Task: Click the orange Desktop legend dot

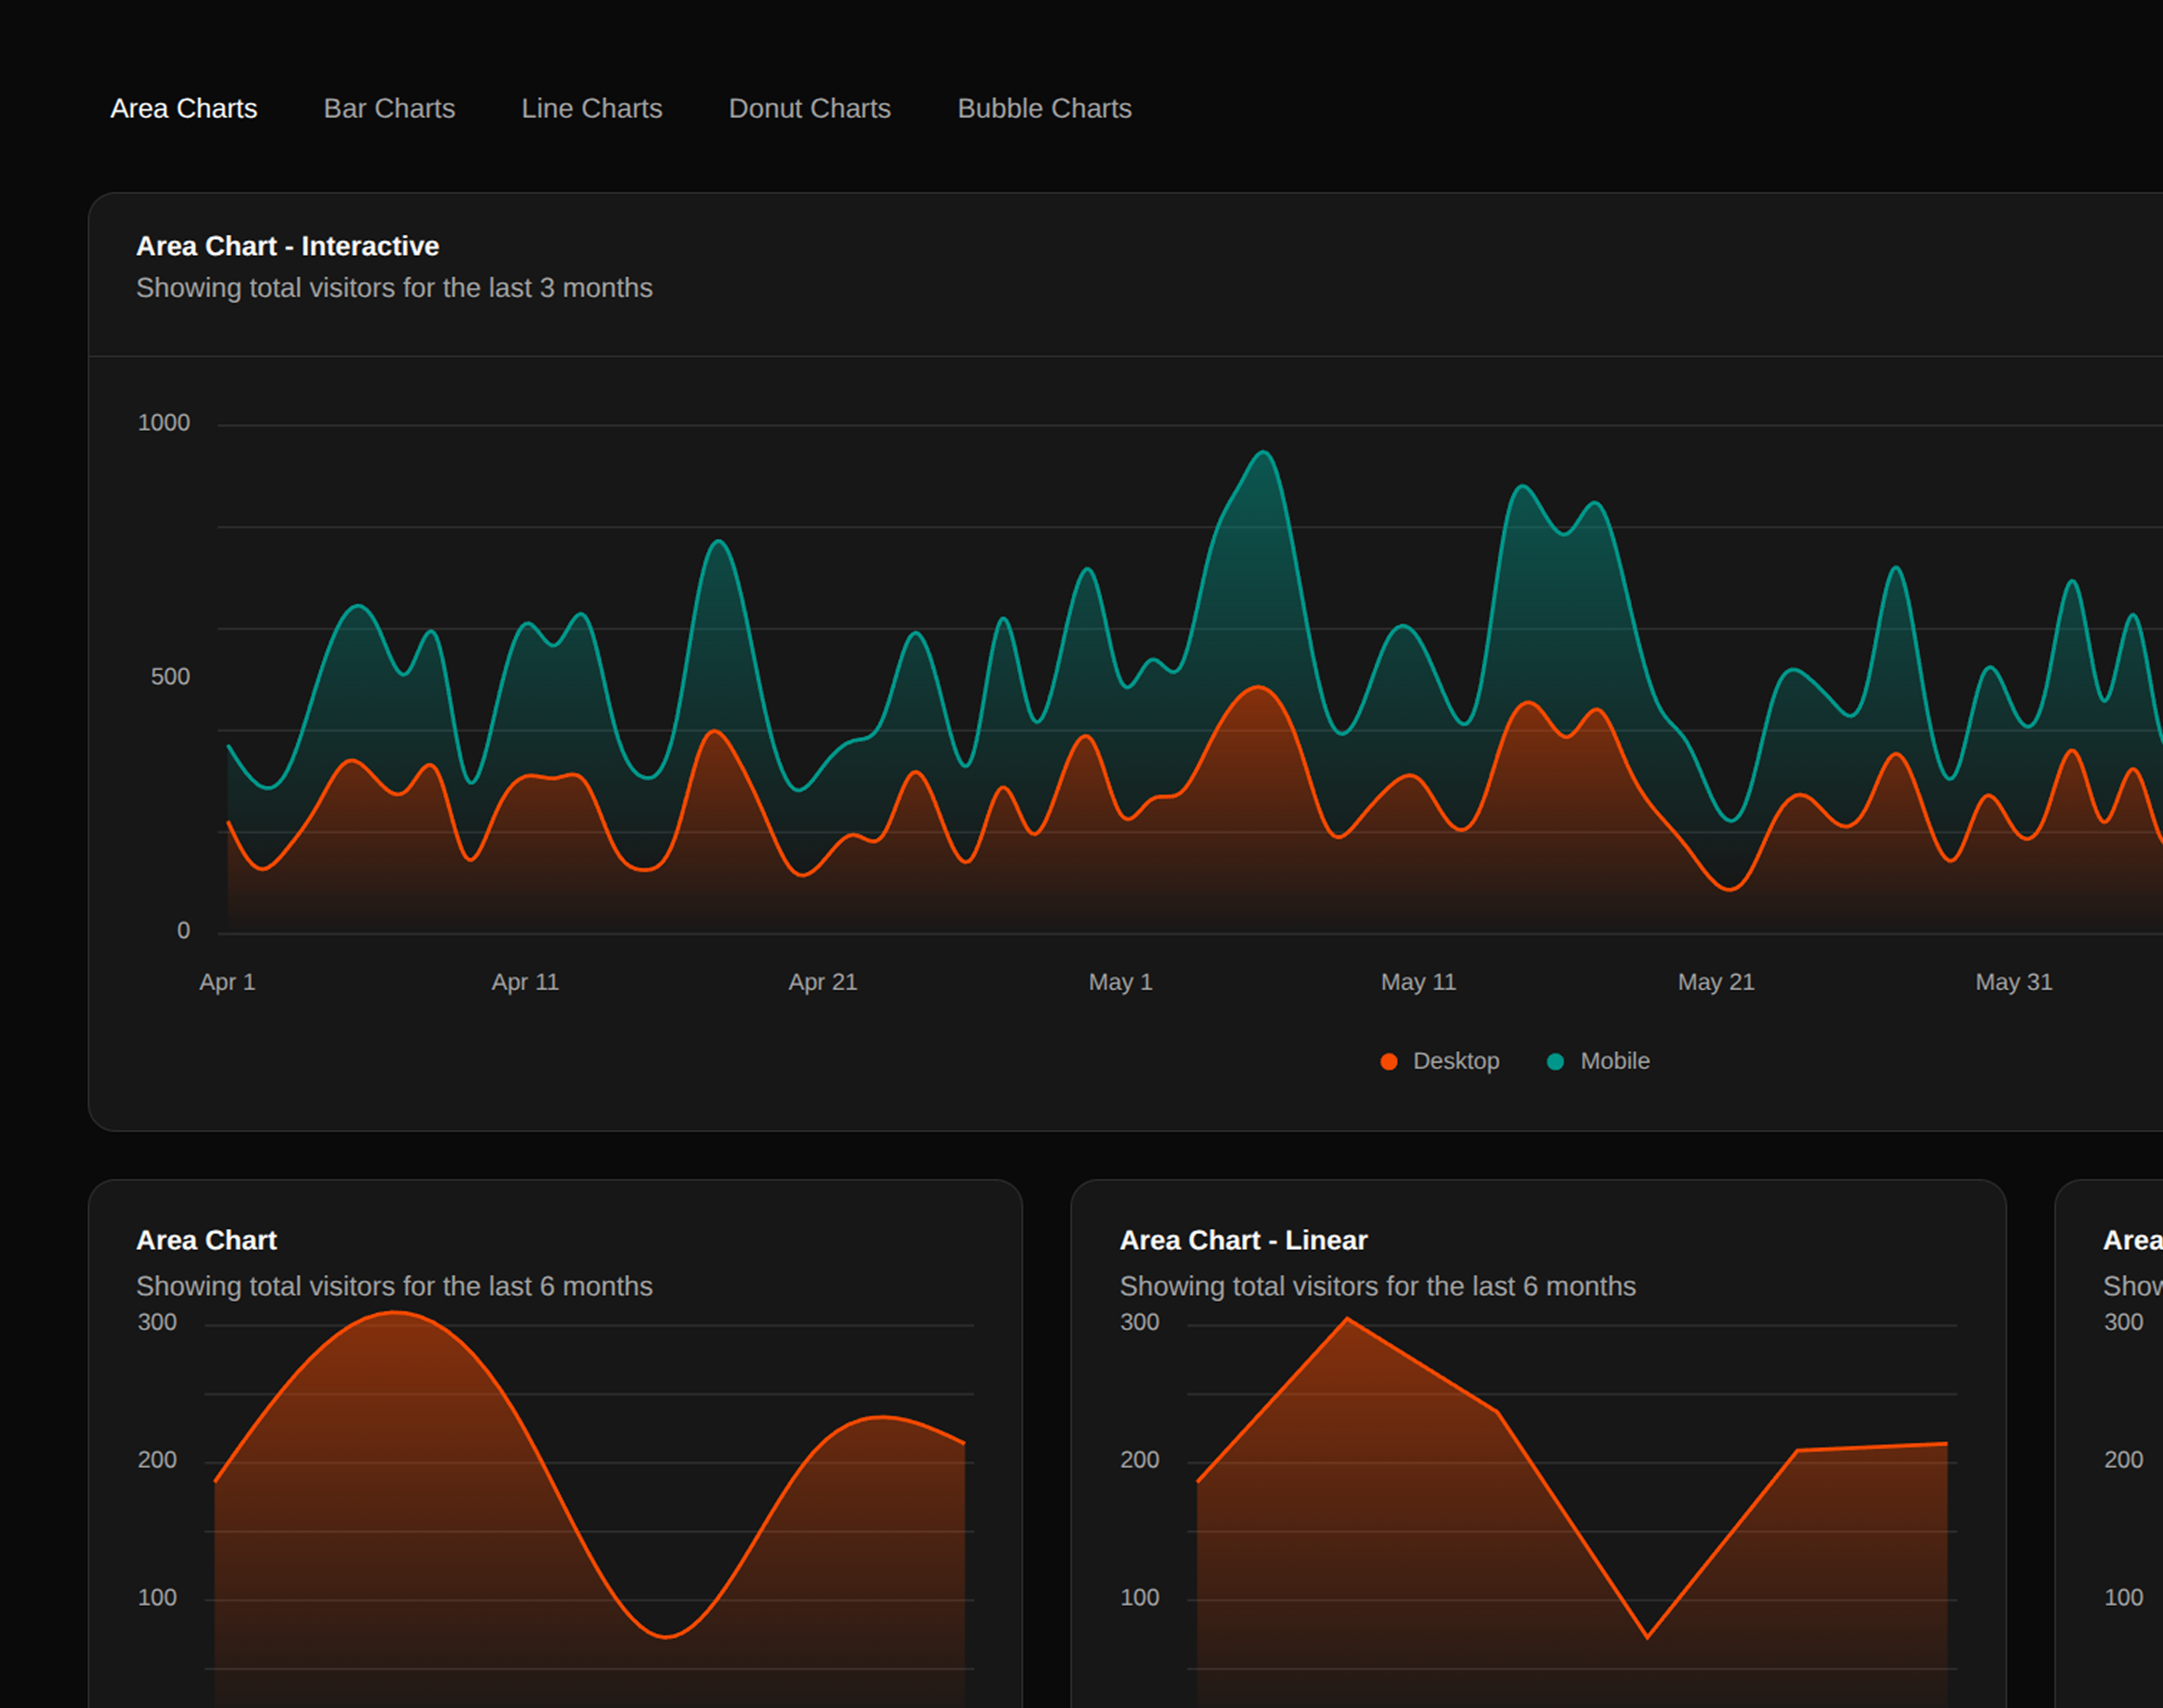Action: pyautogui.click(x=1389, y=1061)
